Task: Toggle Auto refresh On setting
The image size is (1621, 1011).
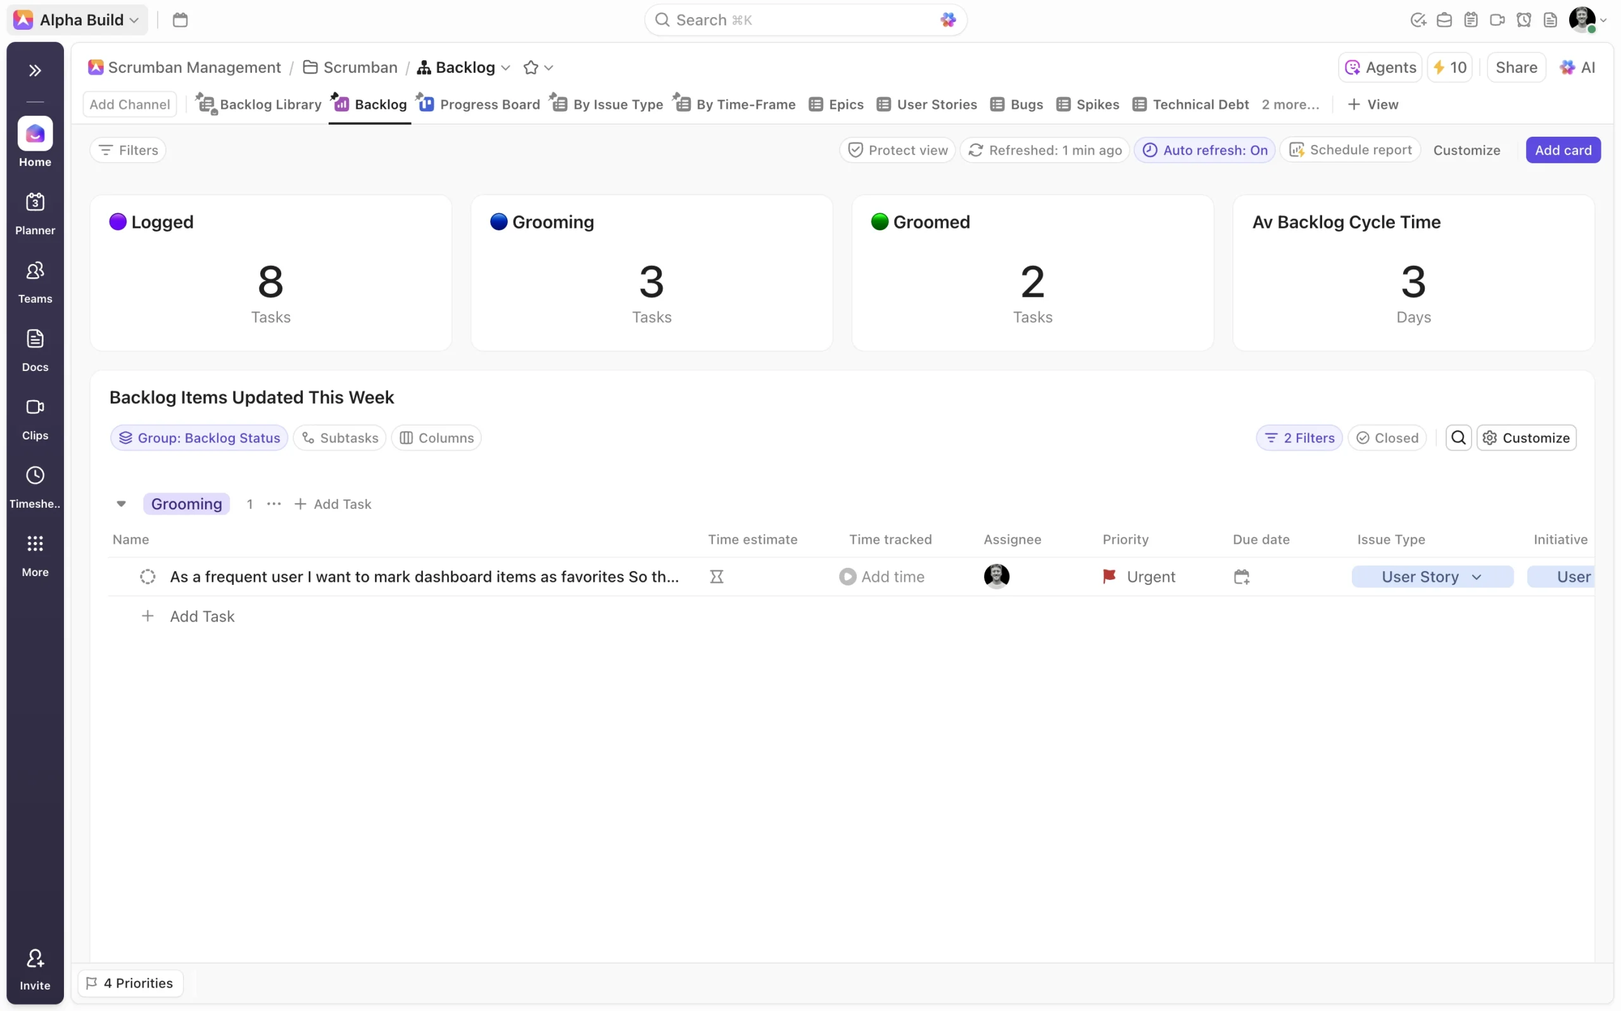Action: click(1204, 150)
